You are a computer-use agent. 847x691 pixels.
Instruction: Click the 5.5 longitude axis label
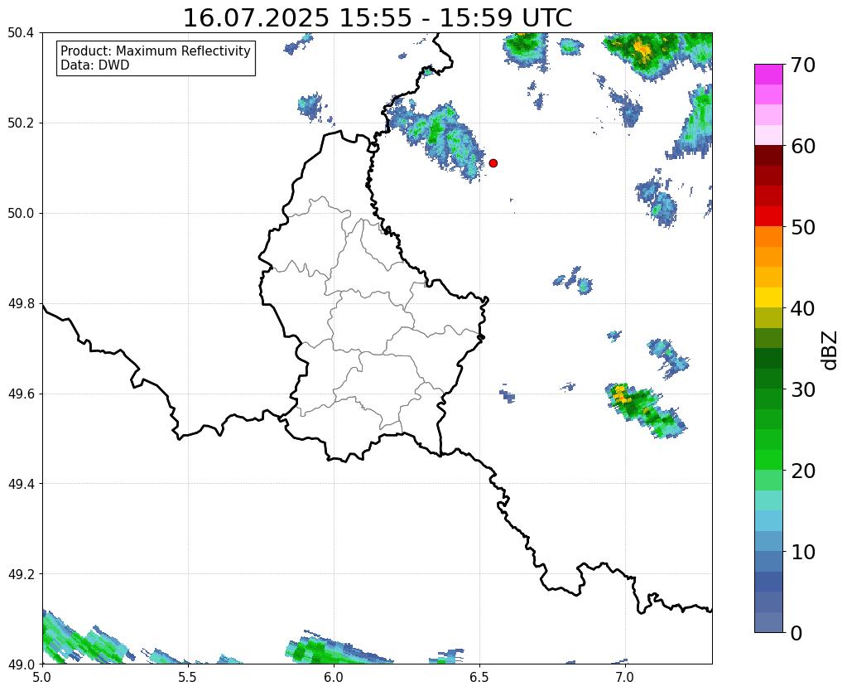click(x=188, y=678)
